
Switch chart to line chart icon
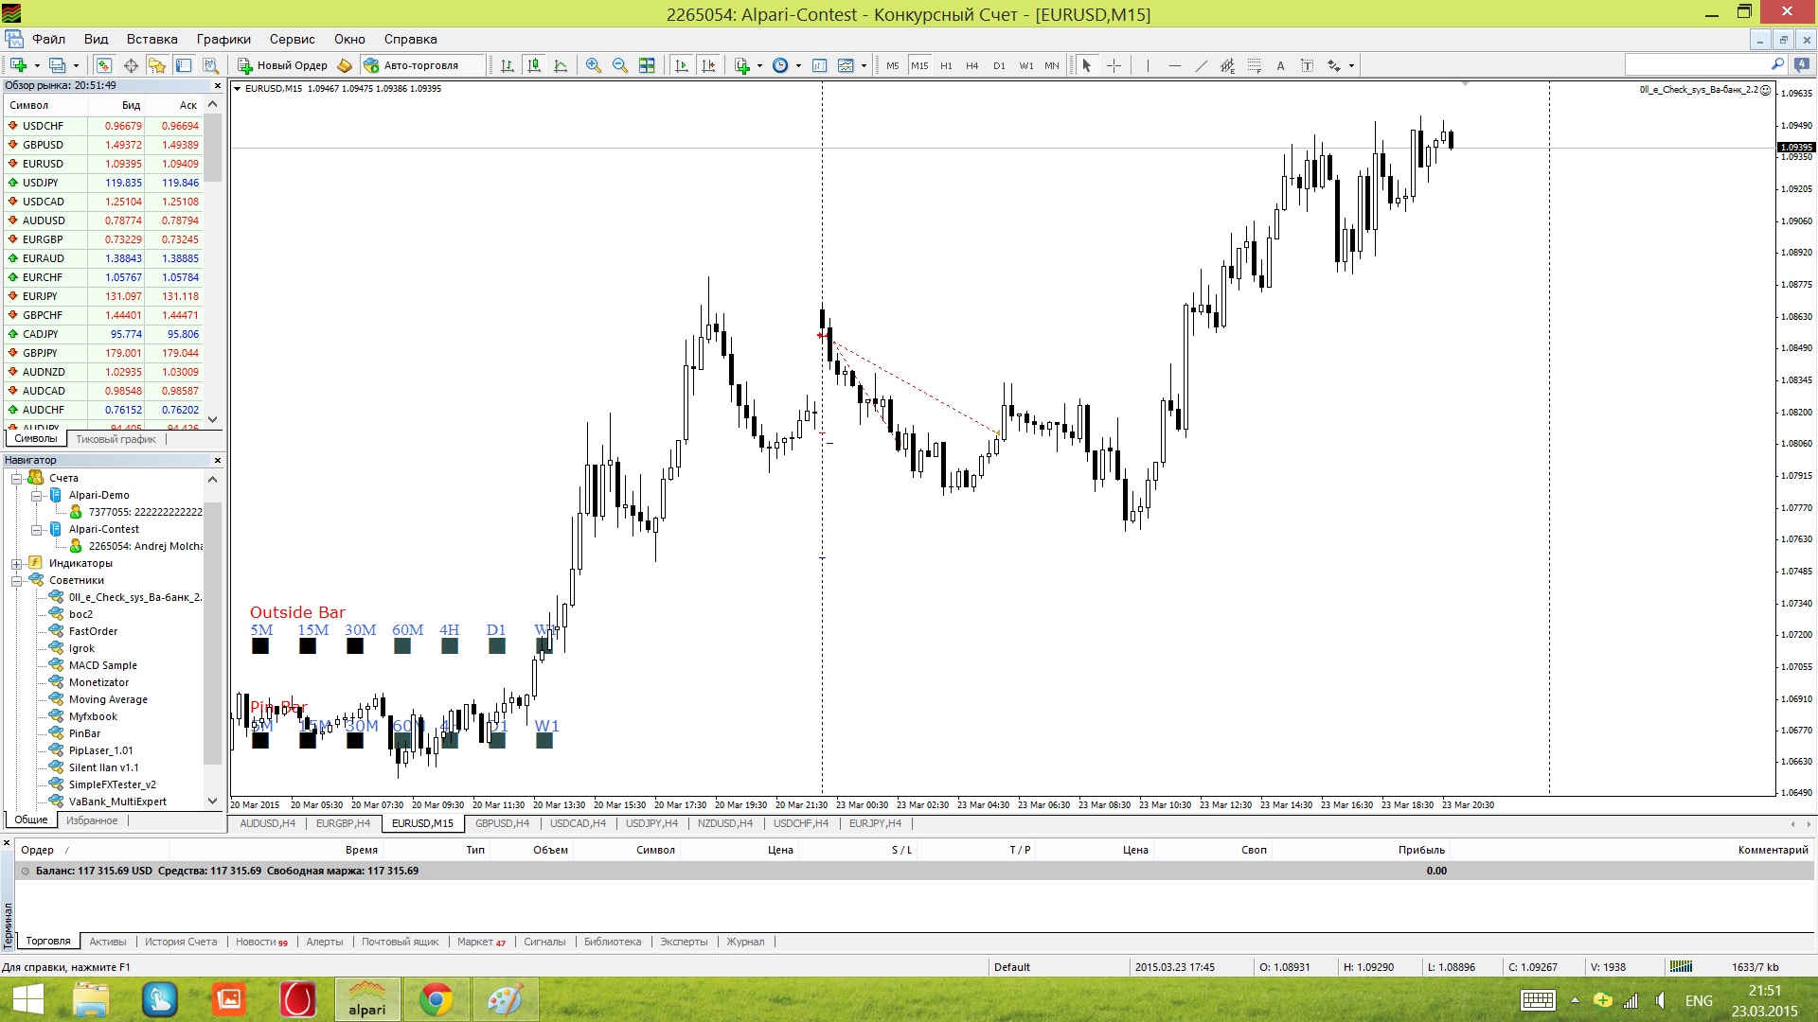coord(561,65)
